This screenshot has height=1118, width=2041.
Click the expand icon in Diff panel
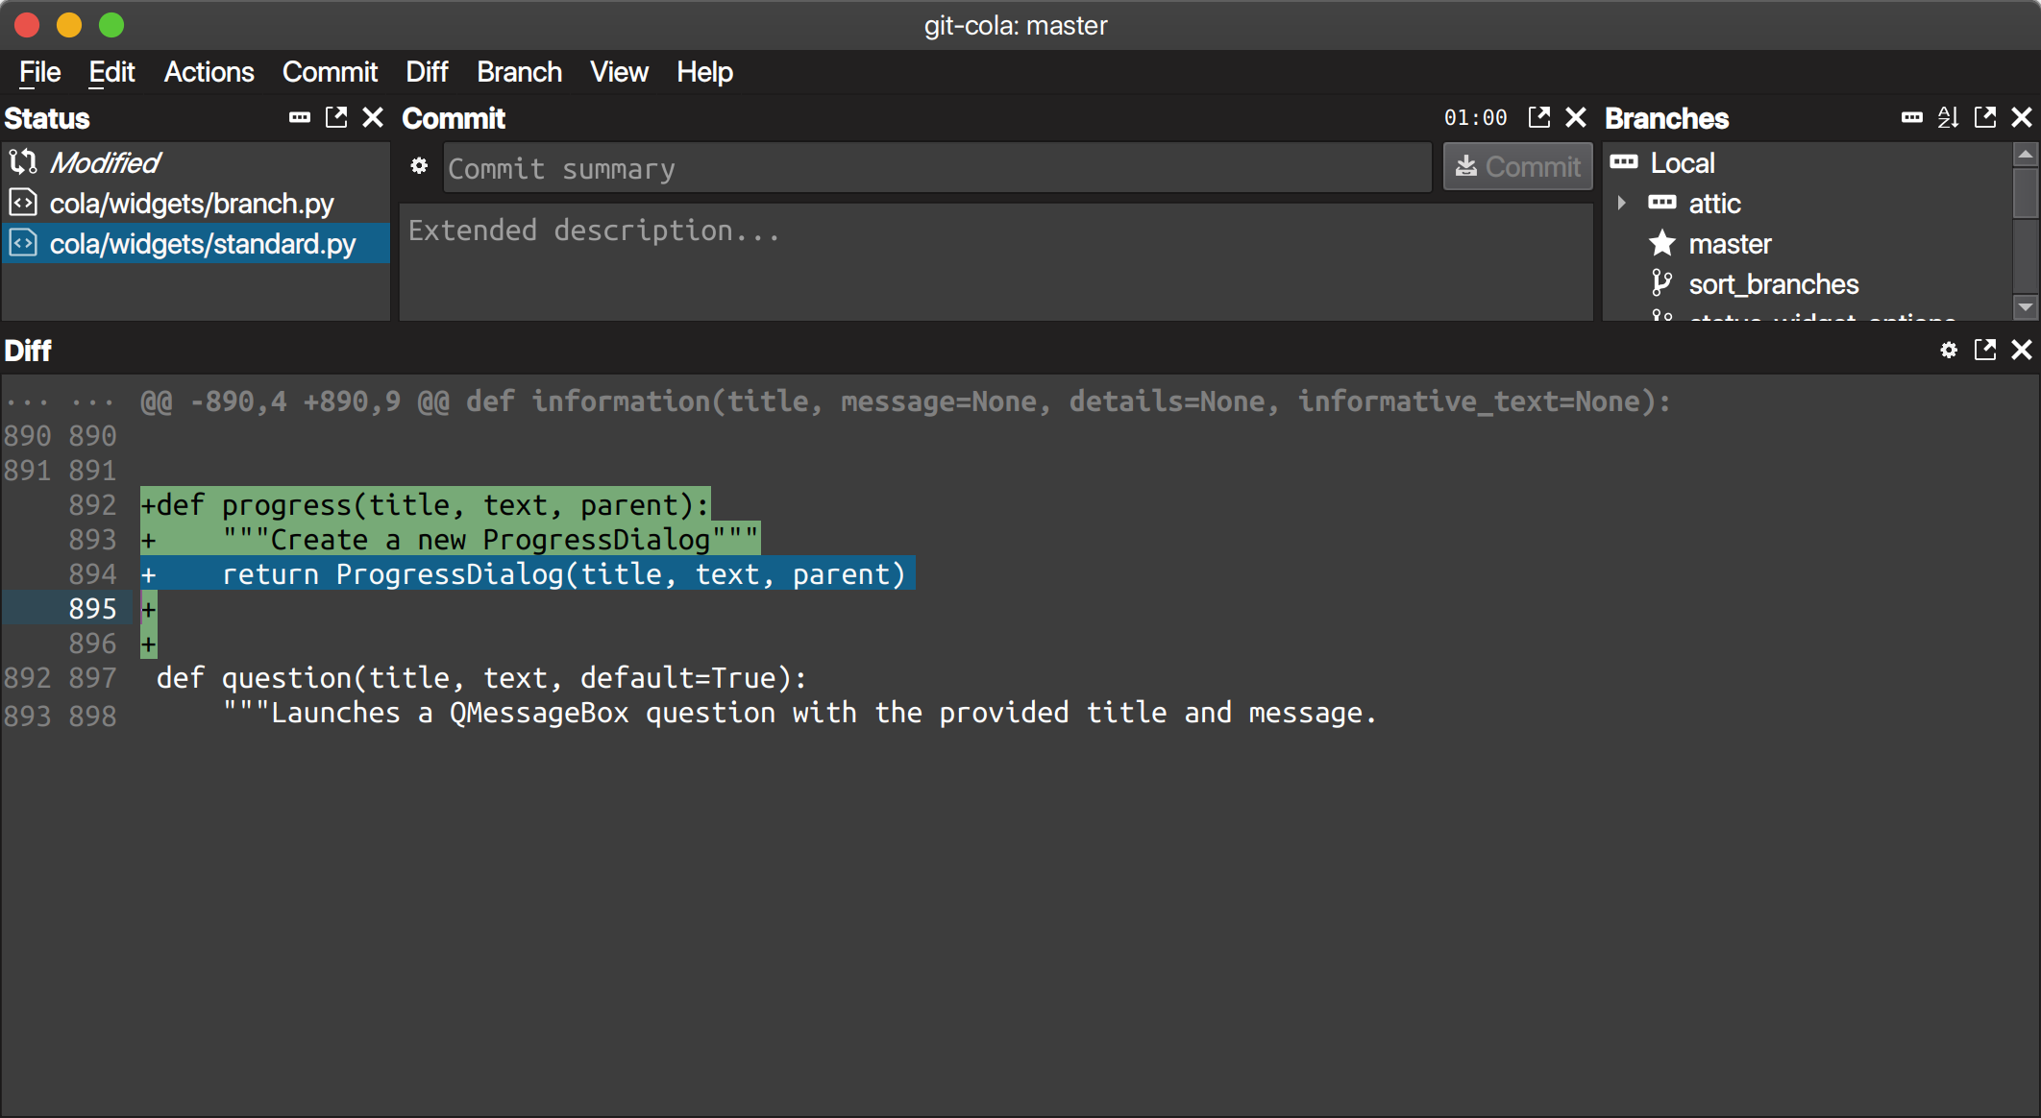point(1983,350)
